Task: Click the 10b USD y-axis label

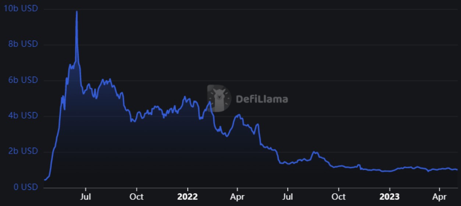Action: [x=21, y=8]
